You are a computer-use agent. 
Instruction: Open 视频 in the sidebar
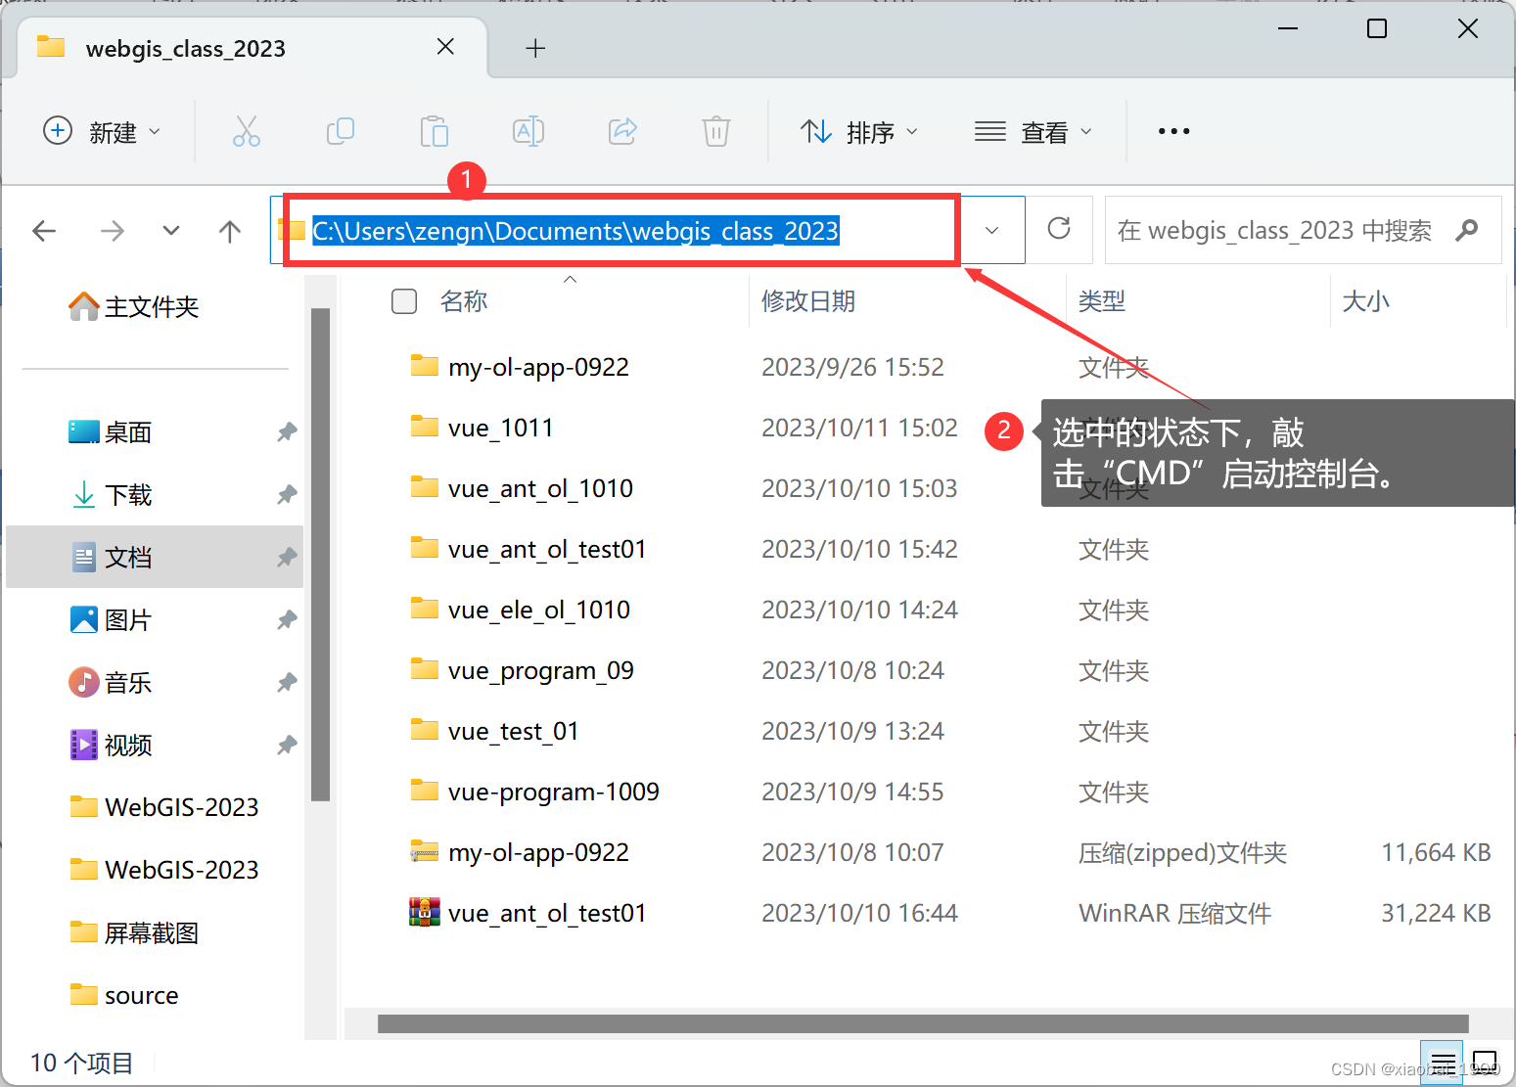[x=111, y=746]
